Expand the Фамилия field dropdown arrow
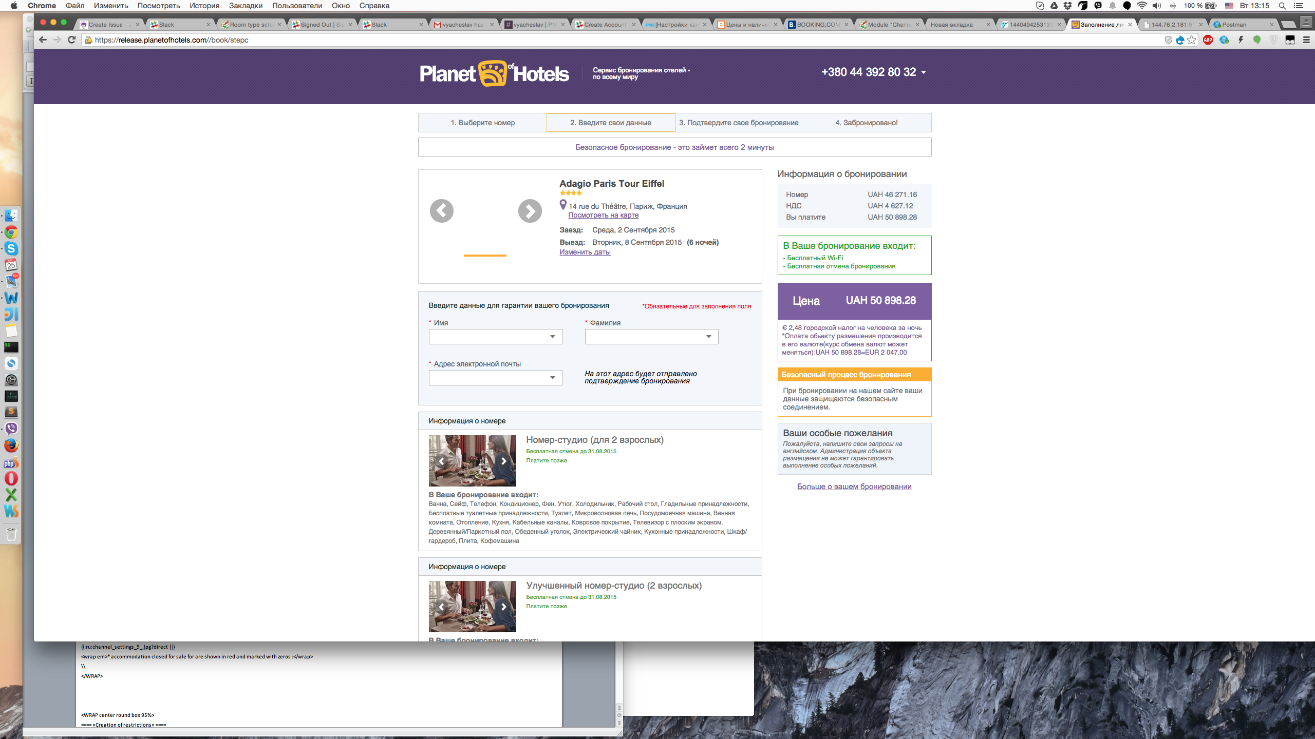 709,337
